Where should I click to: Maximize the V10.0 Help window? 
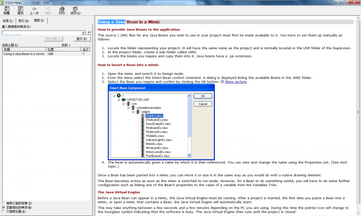[x=345, y=2]
